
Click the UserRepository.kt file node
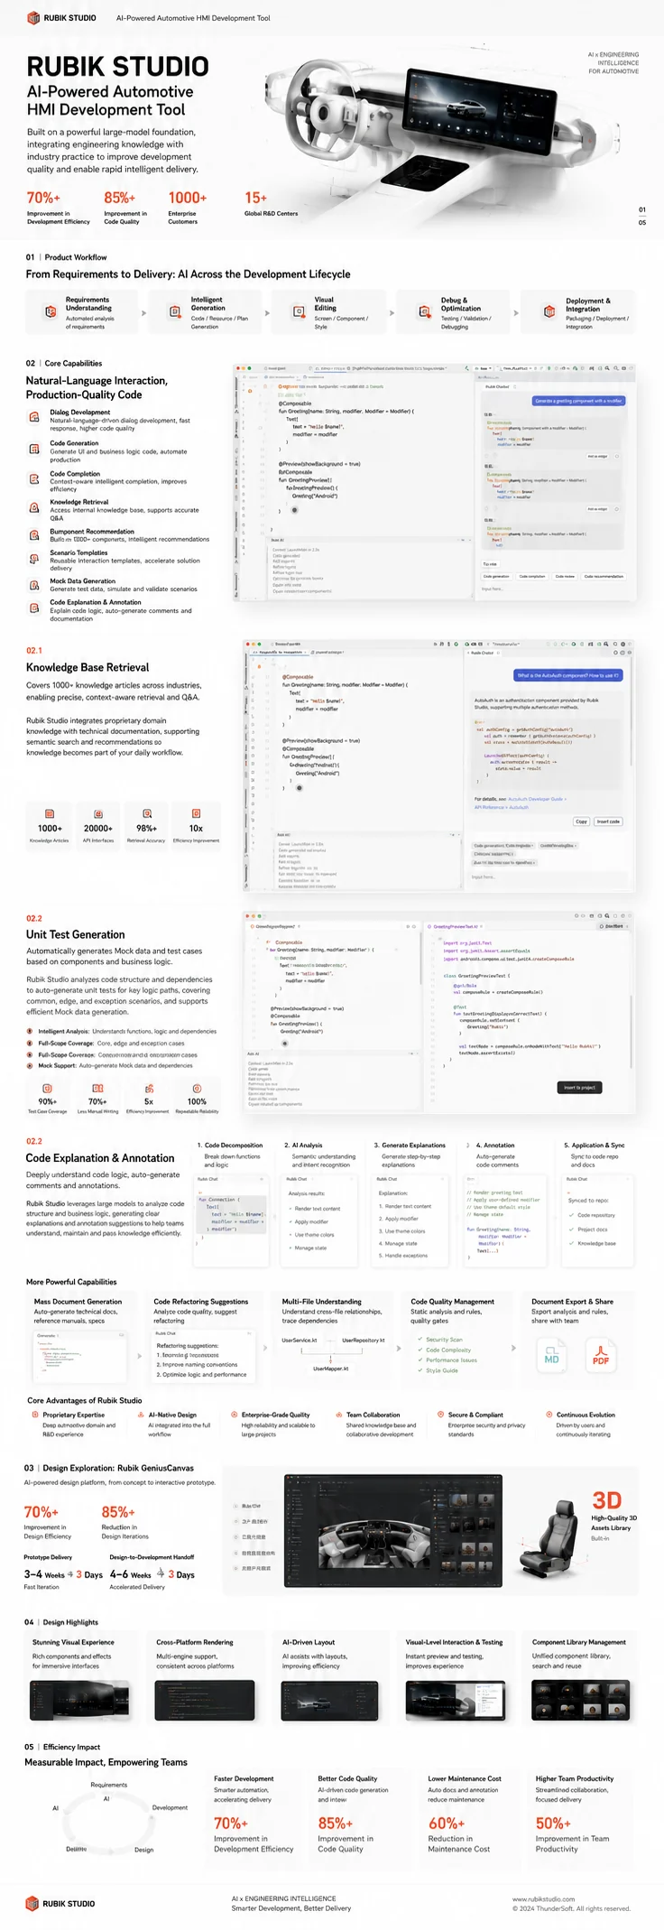click(x=364, y=1340)
